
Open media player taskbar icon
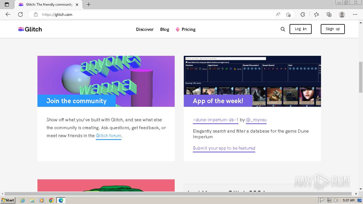tap(42, 200)
